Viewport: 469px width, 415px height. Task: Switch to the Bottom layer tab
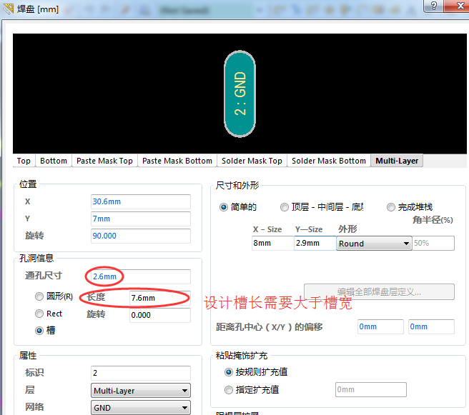click(x=54, y=161)
